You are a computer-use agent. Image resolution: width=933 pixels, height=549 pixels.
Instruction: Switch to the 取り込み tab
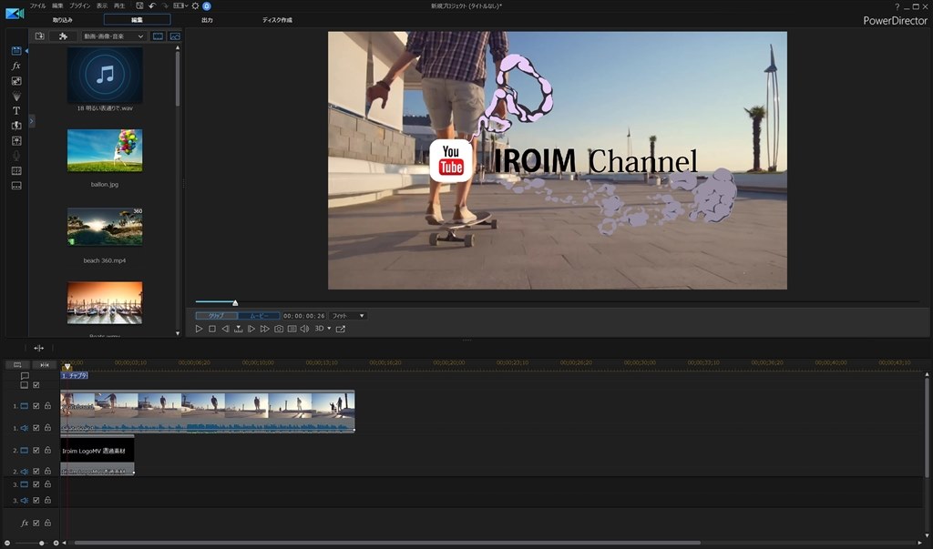[63, 20]
